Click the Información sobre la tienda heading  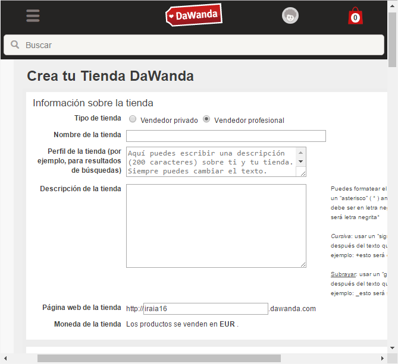coord(93,103)
